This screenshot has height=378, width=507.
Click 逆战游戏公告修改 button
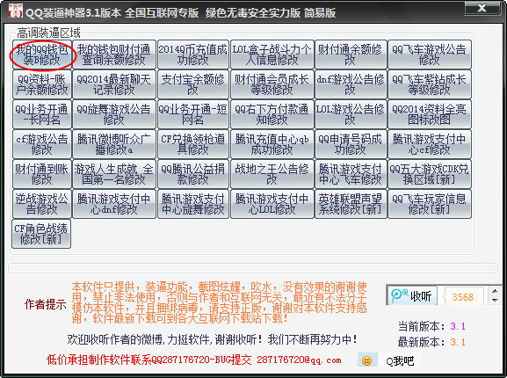[x=41, y=204]
